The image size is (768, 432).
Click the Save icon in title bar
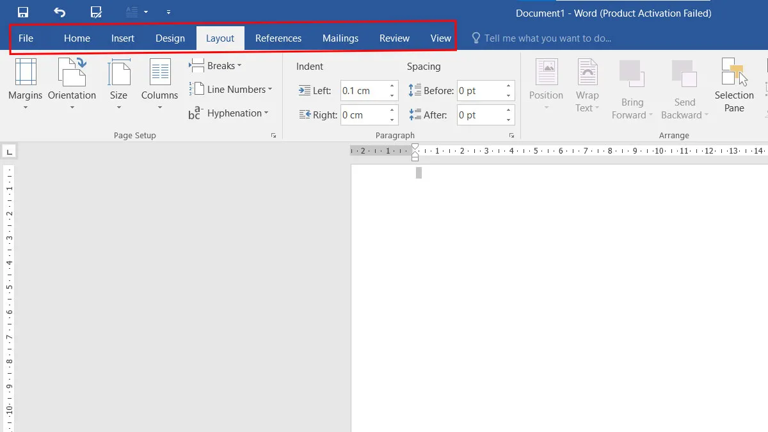[23, 12]
